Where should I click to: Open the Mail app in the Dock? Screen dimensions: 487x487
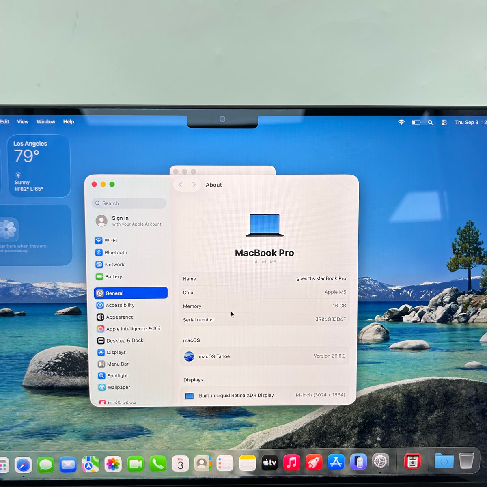68,464
